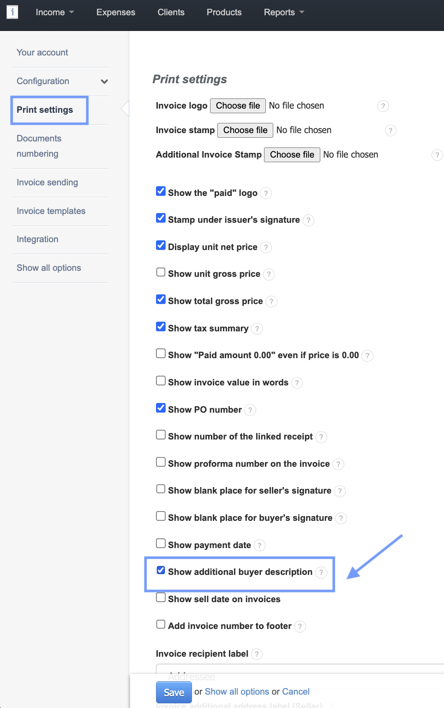Click the Cancel link
444x708 pixels.
(x=295, y=692)
